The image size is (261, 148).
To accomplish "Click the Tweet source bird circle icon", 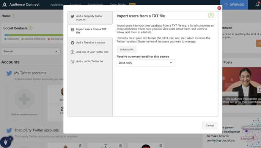I will coord(72,43).
